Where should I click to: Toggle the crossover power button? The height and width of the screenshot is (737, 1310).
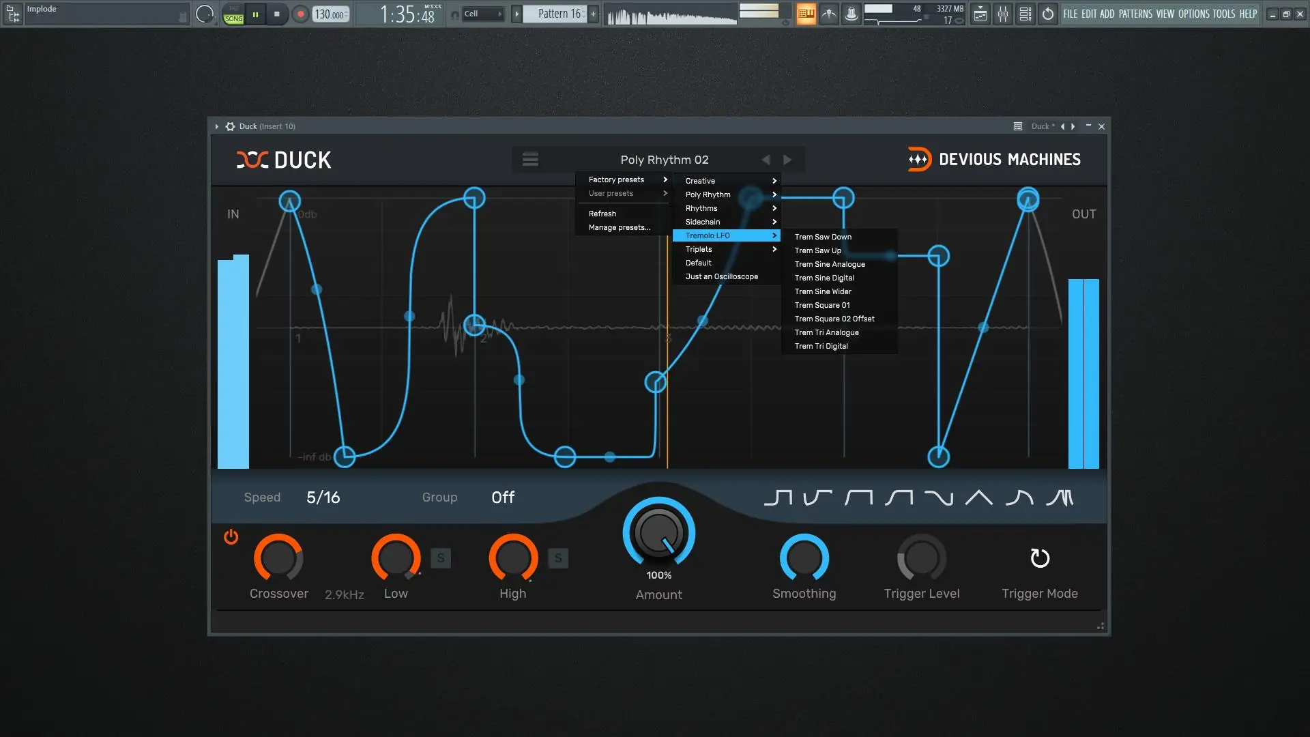coord(231,537)
